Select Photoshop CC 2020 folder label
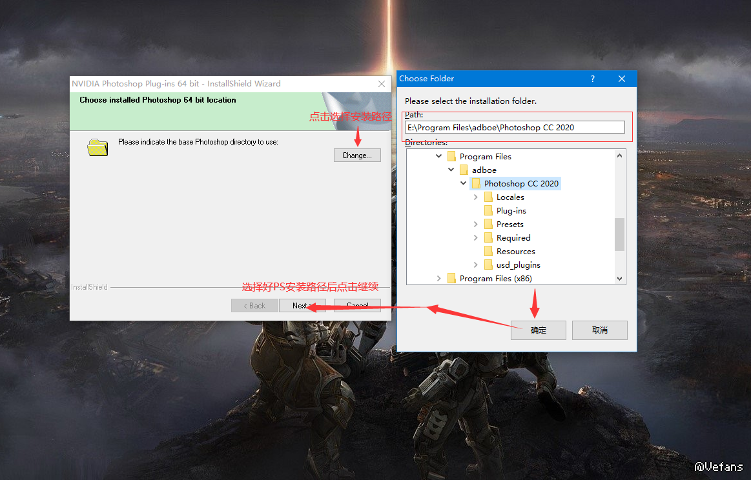The width and height of the screenshot is (751, 480). pyautogui.click(x=521, y=183)
